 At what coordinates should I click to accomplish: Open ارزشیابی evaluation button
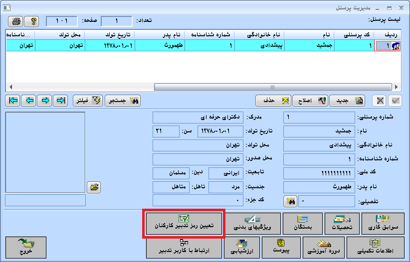coord(242,248)
